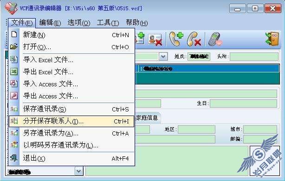Open the 编辑(E) menu
The width and height of the screenshot is (285, 181).
coord(50,23)
